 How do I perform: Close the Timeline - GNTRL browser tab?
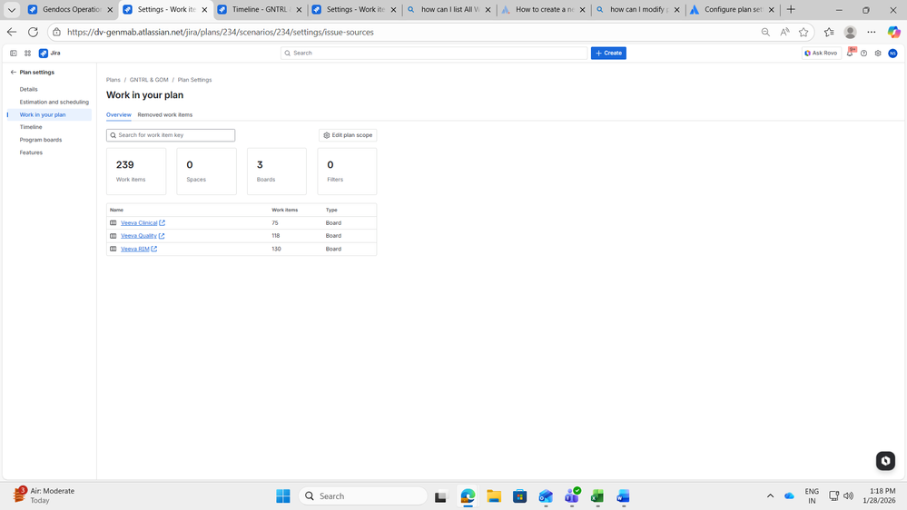(299, 10)
